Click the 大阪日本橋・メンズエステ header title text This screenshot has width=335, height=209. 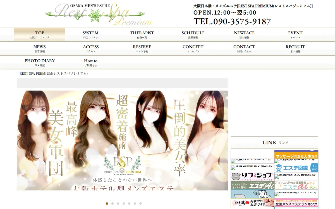pos(253,6)
